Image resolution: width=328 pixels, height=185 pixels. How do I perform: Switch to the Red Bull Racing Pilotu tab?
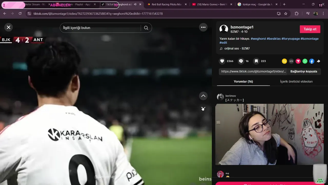pyautogui.click(x=166, y=4)
